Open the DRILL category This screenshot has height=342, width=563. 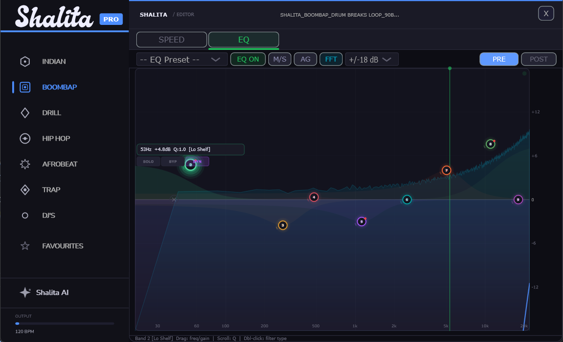point(51,113)
